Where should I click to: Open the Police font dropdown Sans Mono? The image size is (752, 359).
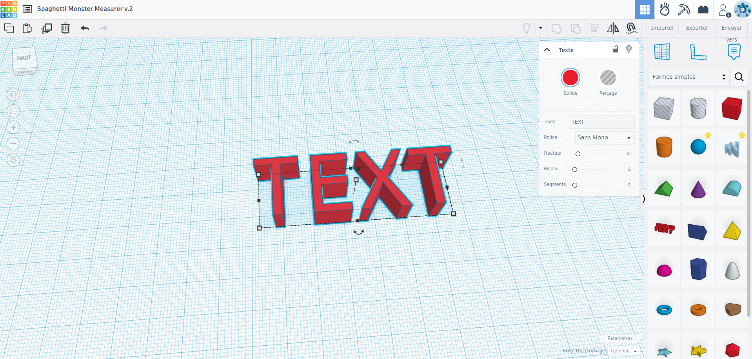[605, 137]
